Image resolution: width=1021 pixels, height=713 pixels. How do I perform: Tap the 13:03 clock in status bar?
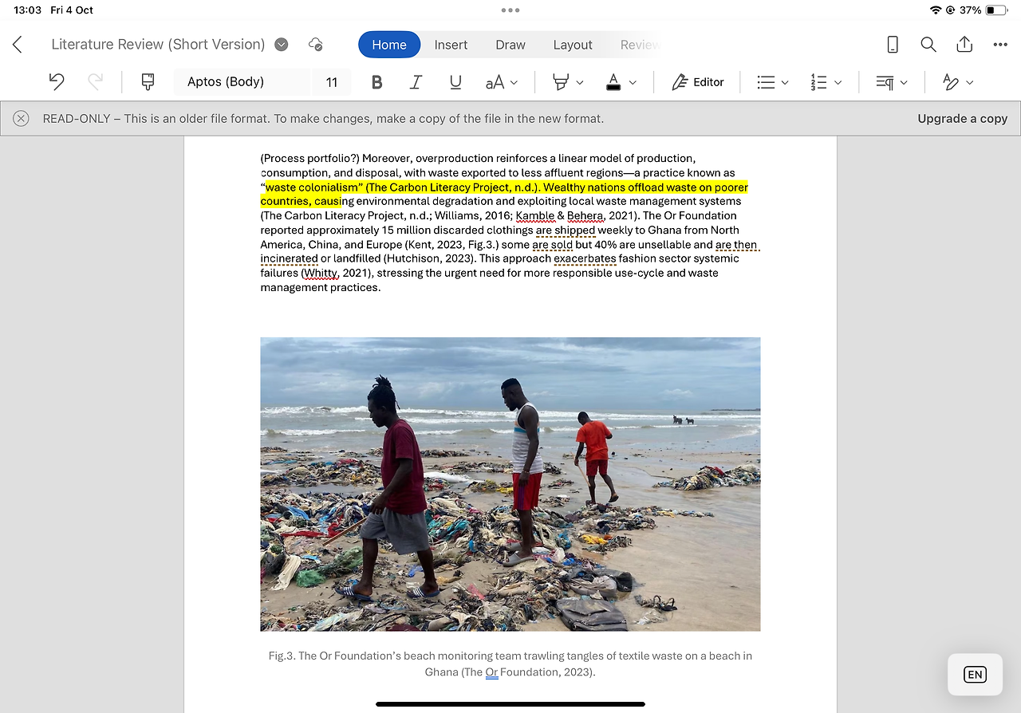(27, 10)
